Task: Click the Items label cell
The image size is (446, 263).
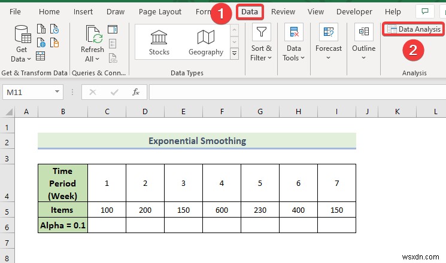Action: [x=63, y=210]
